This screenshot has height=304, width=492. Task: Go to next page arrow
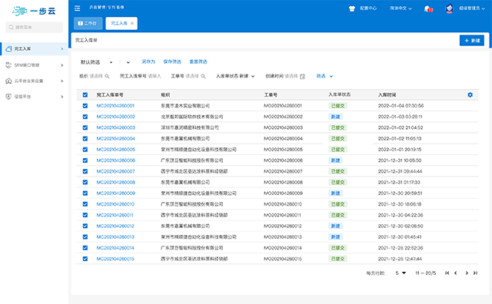coord(467,273)
